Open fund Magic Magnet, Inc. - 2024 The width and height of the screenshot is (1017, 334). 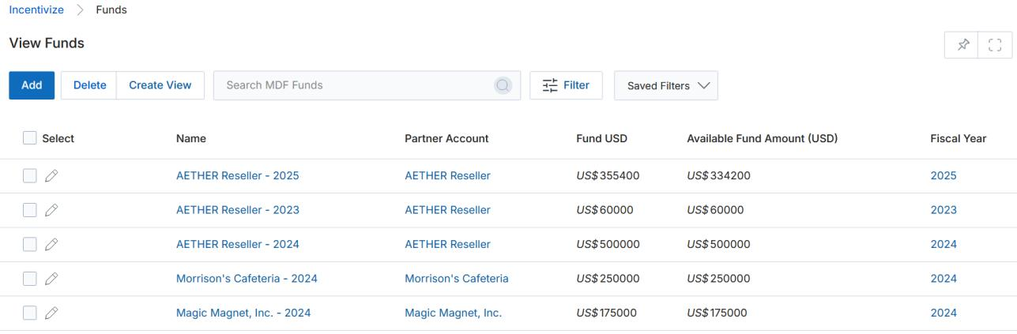coord(243,313)
